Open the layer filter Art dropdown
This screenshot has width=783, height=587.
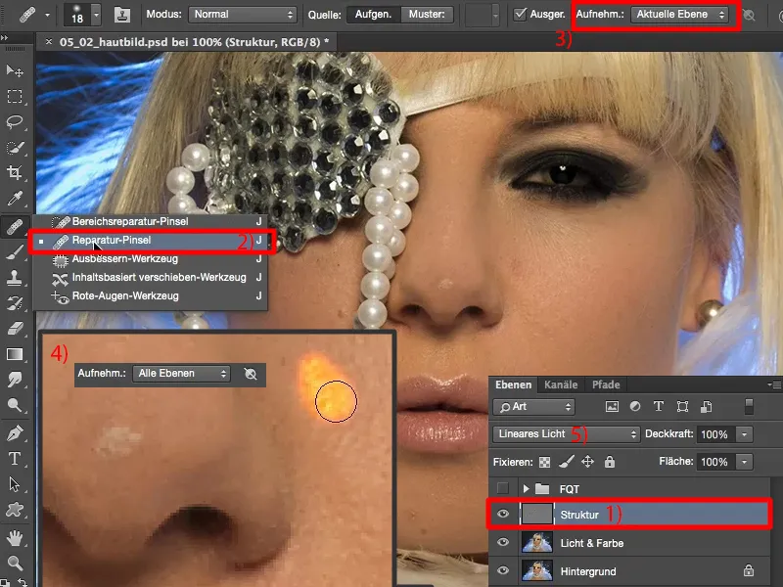tap(533, 407)
